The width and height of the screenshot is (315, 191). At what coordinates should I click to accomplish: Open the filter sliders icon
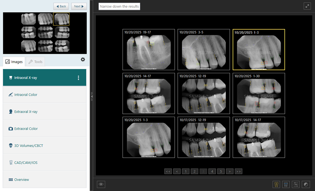tap(296, 184)
